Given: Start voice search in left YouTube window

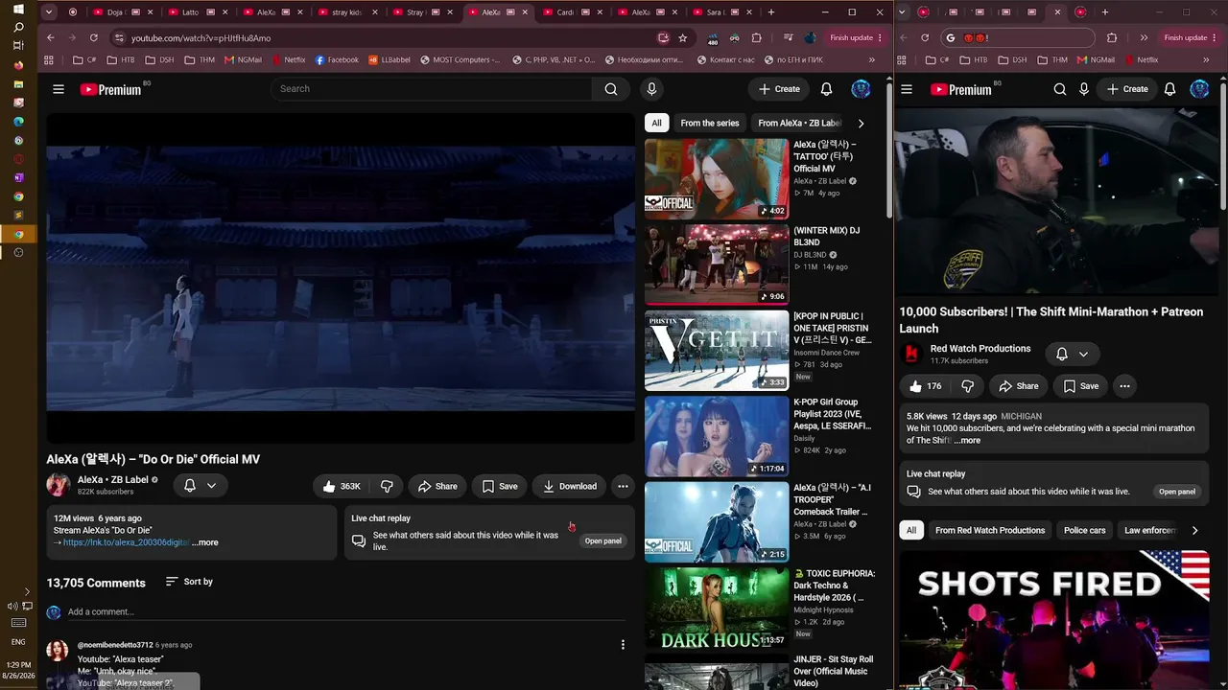Looking at the screenshot, I should click(651, 89).
